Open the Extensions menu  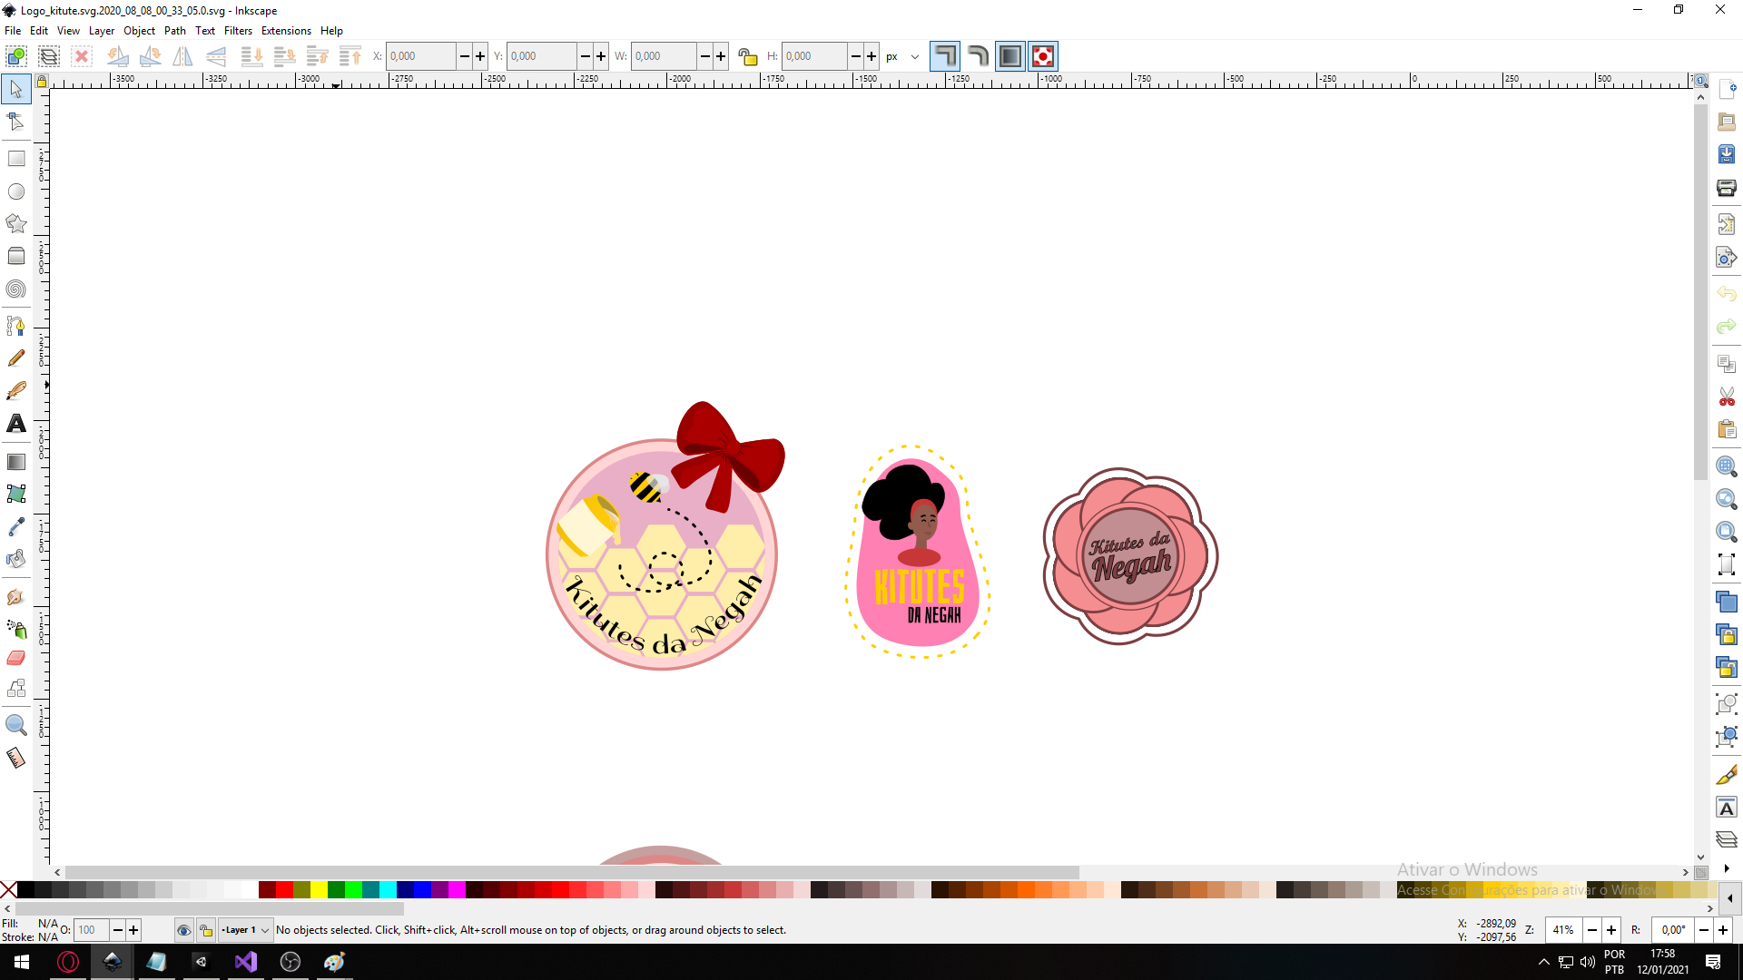click(x=286, y=30)
